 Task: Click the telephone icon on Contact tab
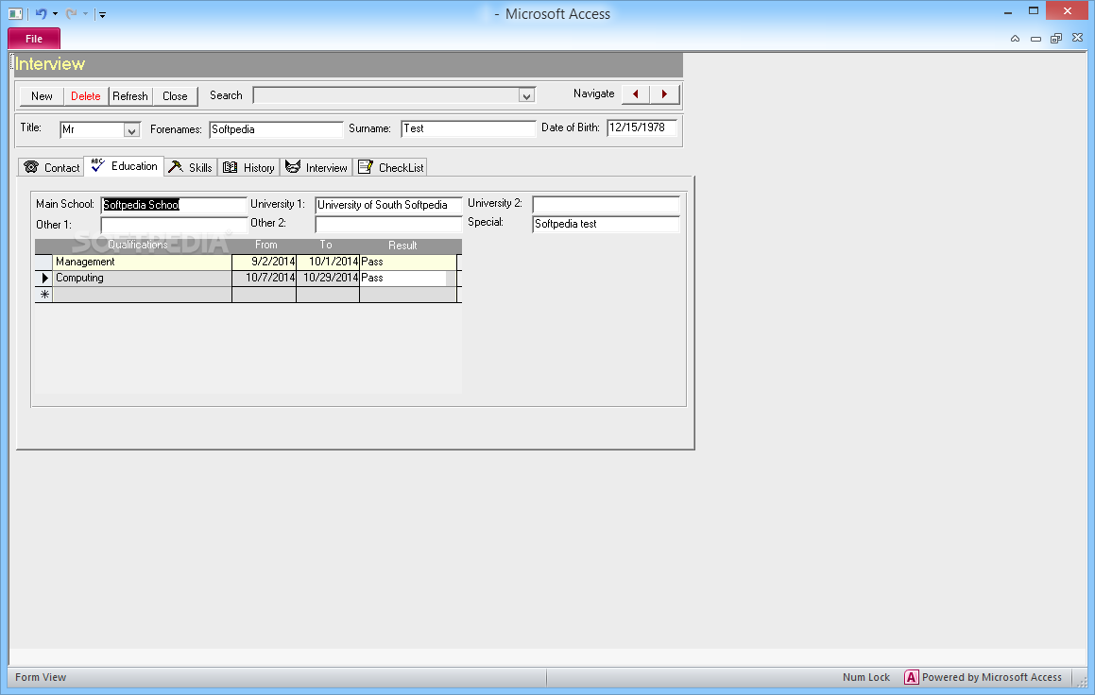pyautogui.click(x=31, y=167)
